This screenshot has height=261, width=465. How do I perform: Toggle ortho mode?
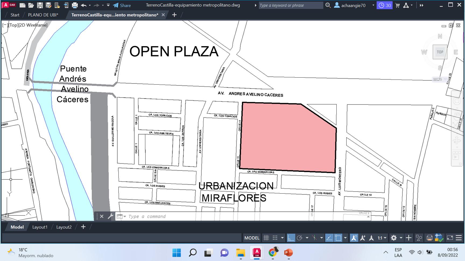click(291, 238)
